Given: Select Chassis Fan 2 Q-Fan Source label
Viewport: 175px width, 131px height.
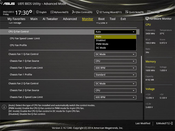Looking at the screenshot, I should [24, 90].
